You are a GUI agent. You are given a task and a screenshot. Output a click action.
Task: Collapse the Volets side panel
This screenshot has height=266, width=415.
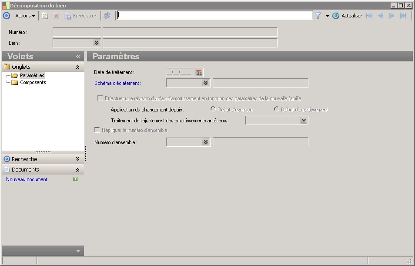pos(78,56)
